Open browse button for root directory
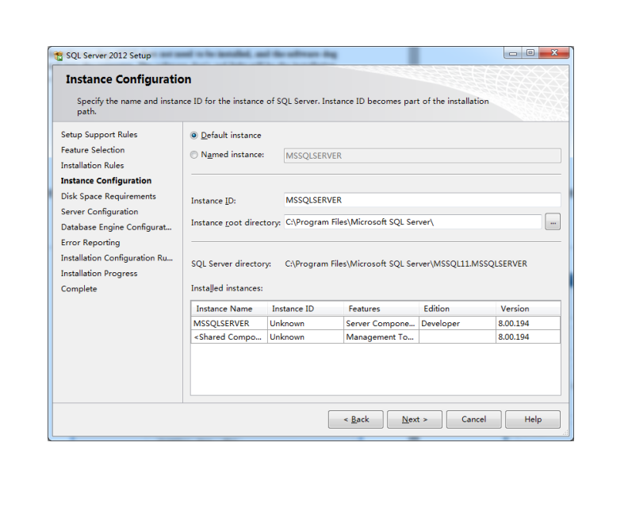 tap(553, 222)
